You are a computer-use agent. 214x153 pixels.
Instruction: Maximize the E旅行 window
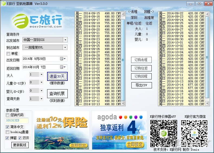(199, 4)
